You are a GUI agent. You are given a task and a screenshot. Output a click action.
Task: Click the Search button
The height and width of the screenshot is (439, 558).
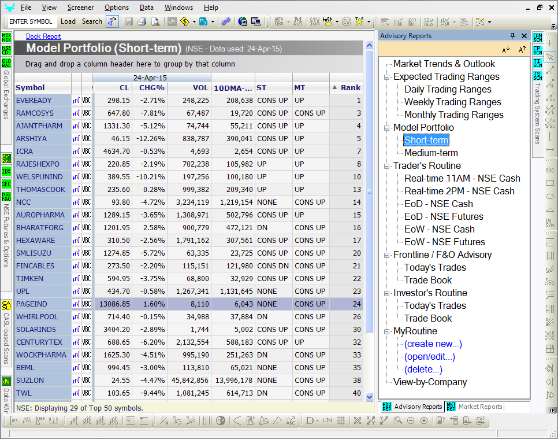point(92,21)
